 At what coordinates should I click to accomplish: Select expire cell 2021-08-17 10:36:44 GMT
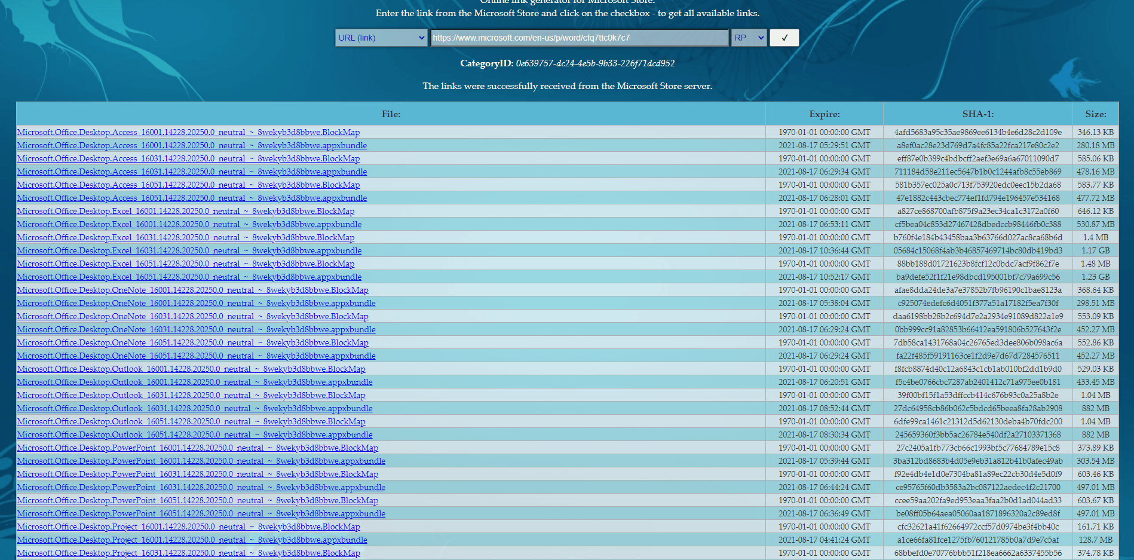click(x=825, y=250)
